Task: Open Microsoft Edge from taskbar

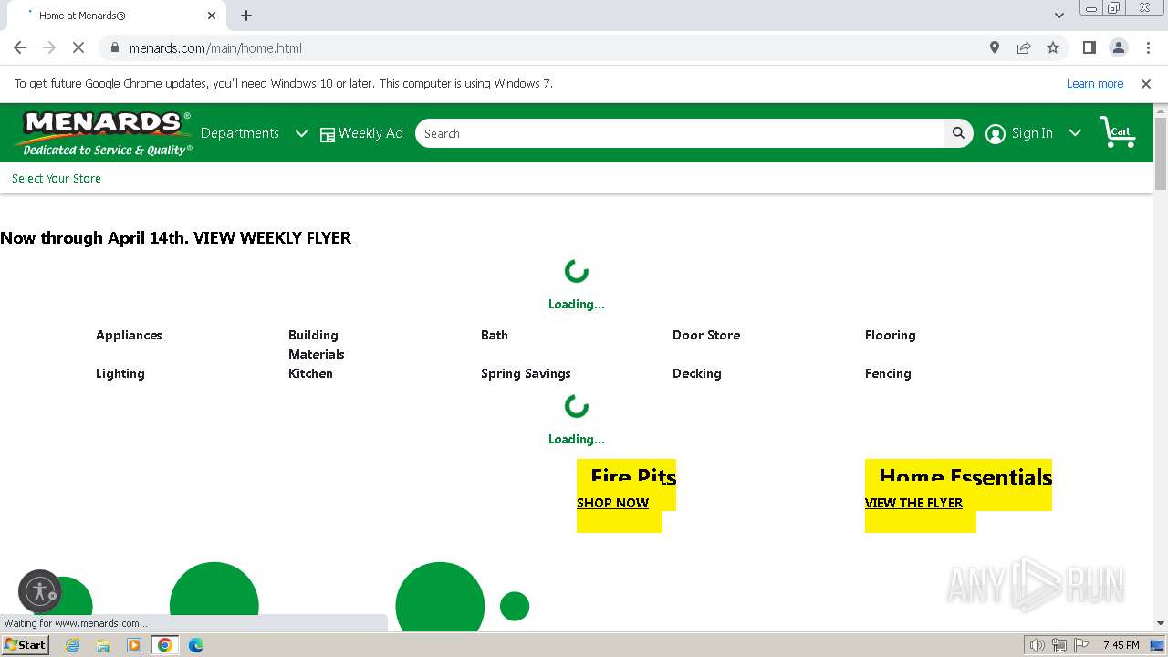Action: 196,645
